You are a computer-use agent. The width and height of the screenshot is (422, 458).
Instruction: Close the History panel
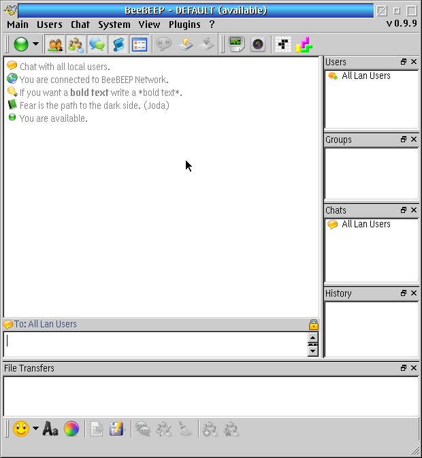coord(414,293)
